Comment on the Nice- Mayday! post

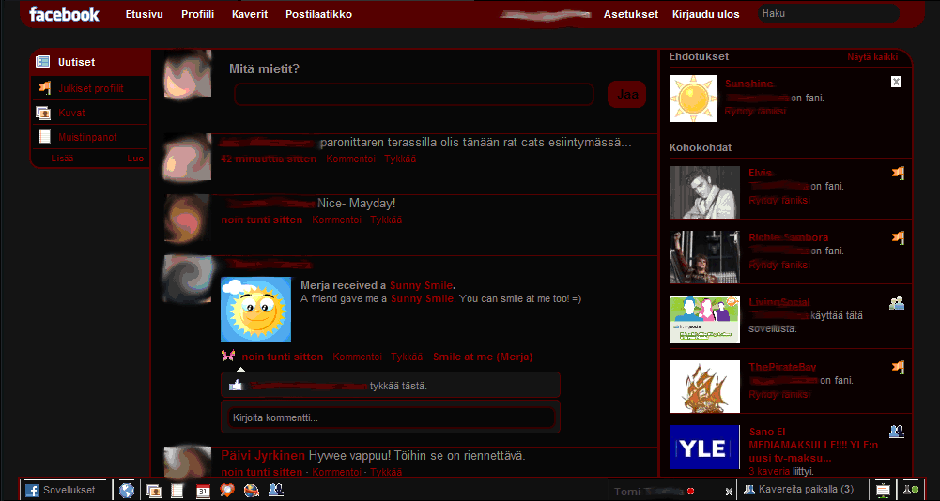[x=337, y=220]
